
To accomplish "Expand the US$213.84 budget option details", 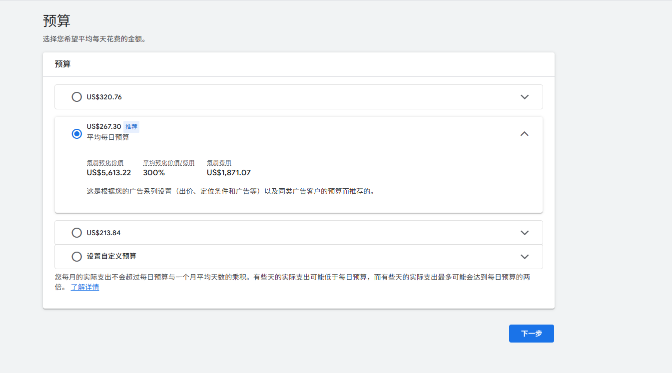I will click(524, 233).
